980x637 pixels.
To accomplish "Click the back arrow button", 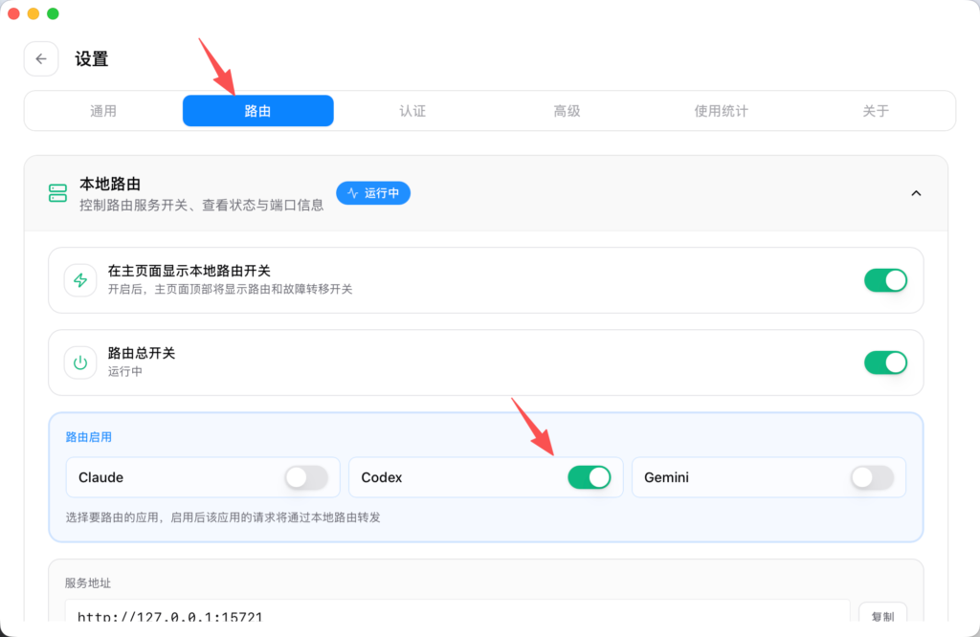I will point(41,58).
